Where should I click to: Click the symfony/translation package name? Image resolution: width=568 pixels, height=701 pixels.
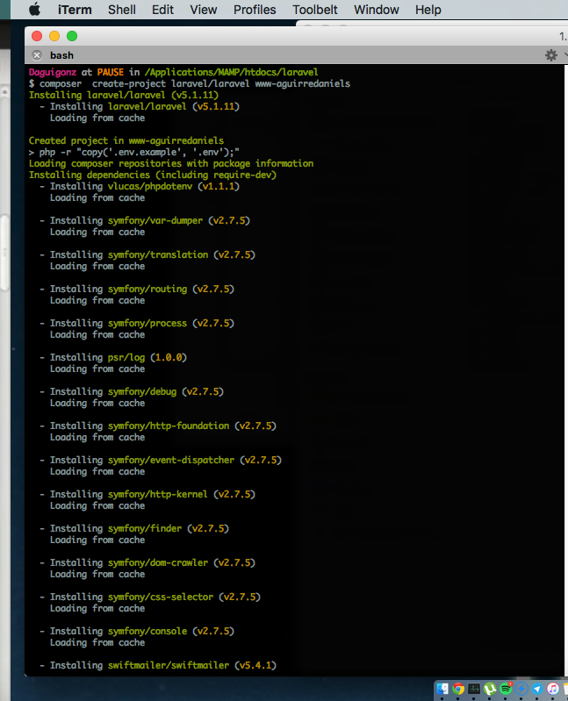158,254
